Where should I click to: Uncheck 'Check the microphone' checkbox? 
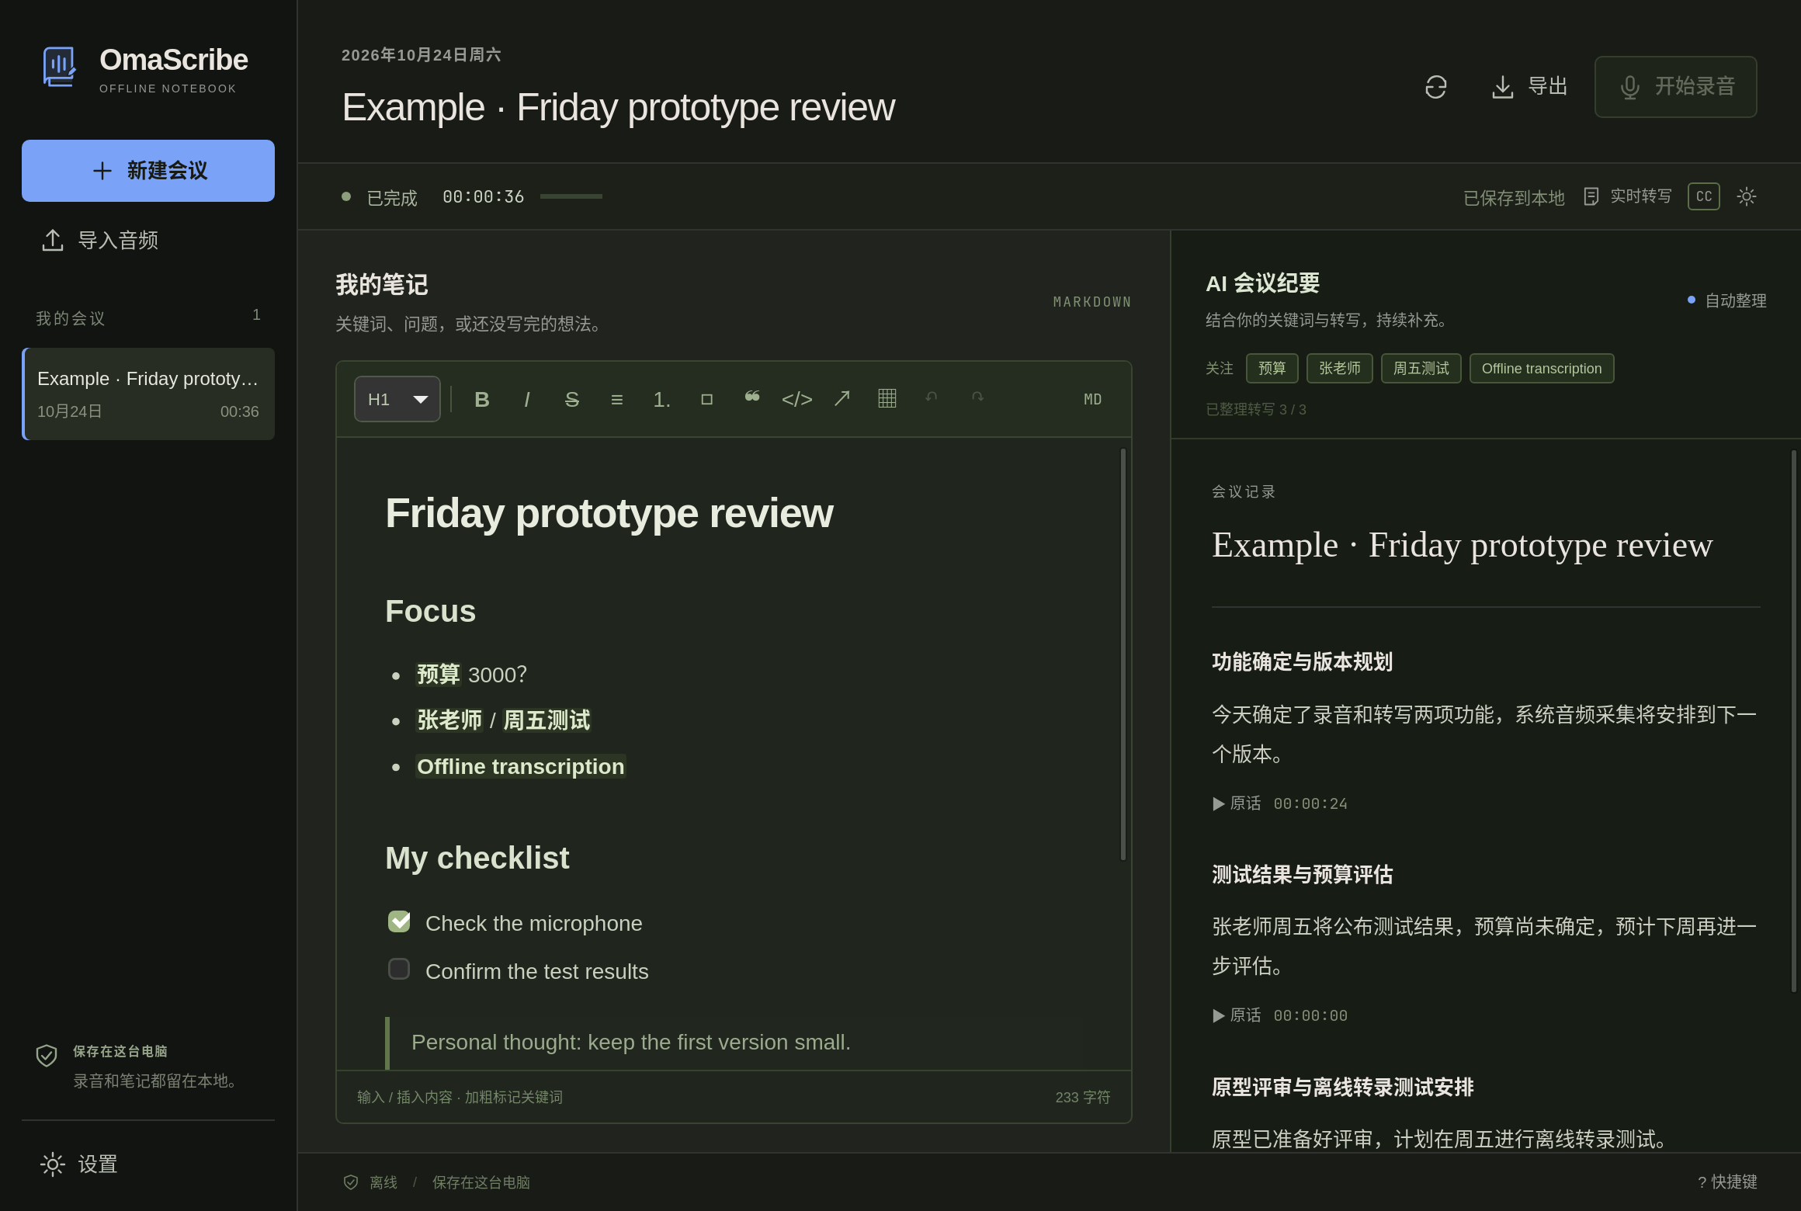pyautogui.click(x=399, y=921)
